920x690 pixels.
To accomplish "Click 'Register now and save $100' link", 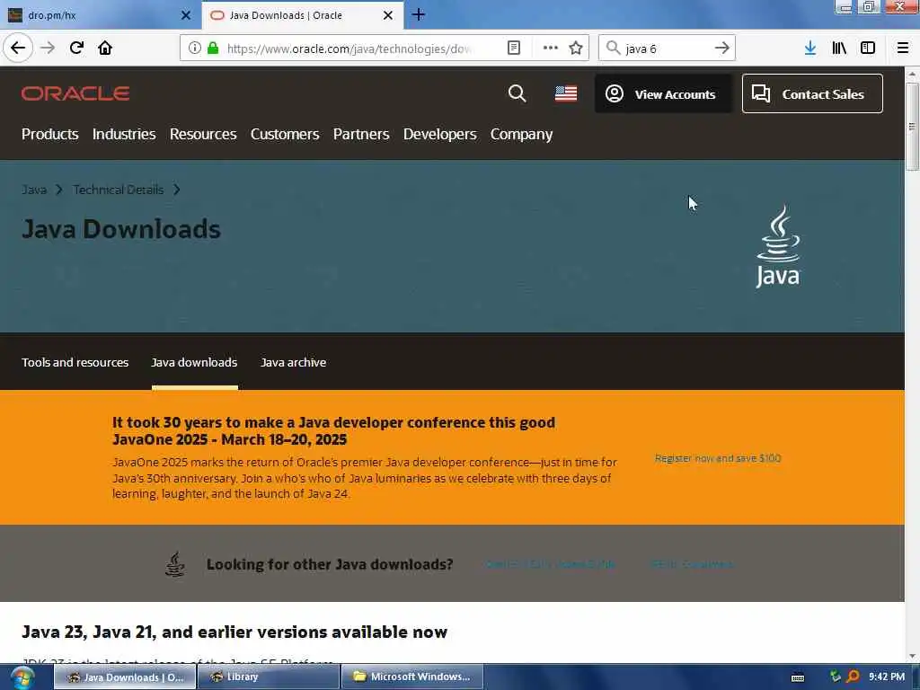I will 718,458.
